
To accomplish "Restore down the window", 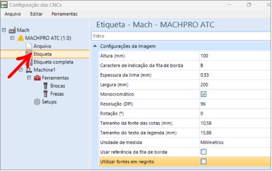I will coord(249,5).
